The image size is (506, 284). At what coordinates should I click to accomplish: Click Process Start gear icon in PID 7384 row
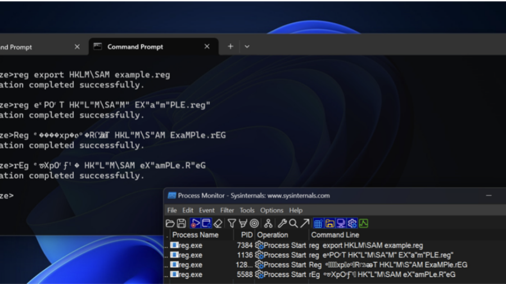coord(259,245)
